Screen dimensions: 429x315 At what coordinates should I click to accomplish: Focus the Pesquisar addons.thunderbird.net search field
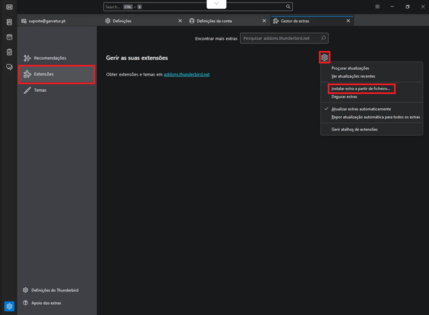coord(284,38)
